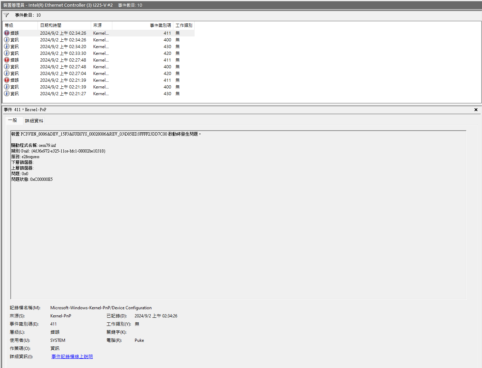This screenshot has height=368, width=482.
Task: Click the error icon on 02:21:39 row
Action: click(x=6, y=80)
